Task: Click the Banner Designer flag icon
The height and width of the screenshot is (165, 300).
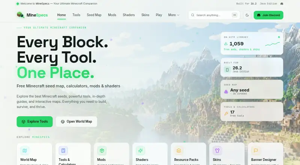Action: point(256,151)
